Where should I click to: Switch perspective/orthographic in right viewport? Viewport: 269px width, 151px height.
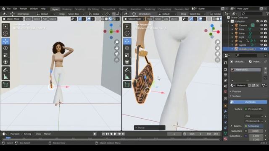coord(218,60)
